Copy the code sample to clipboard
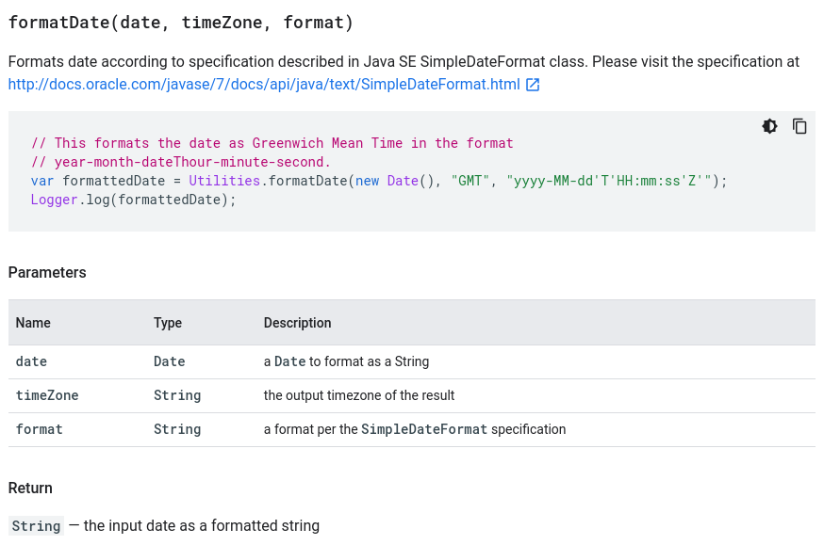824x545 pixels. point(799,126)
